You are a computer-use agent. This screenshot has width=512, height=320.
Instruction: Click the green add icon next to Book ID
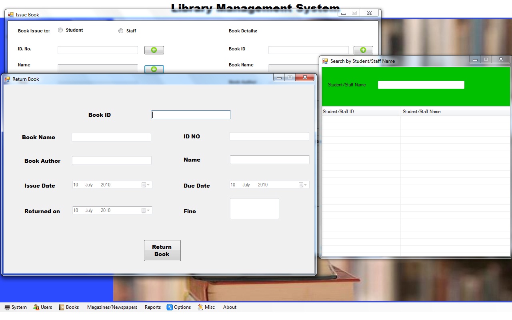pyautogui.click(x=363, y=50)
